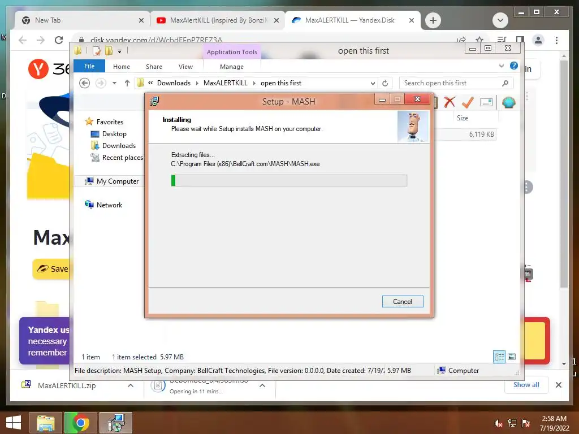Image resolution: width=579 pixels, height=434 pixels.
Task: Click the setup installer taskbar icon
Action: (x=116, y=423)
